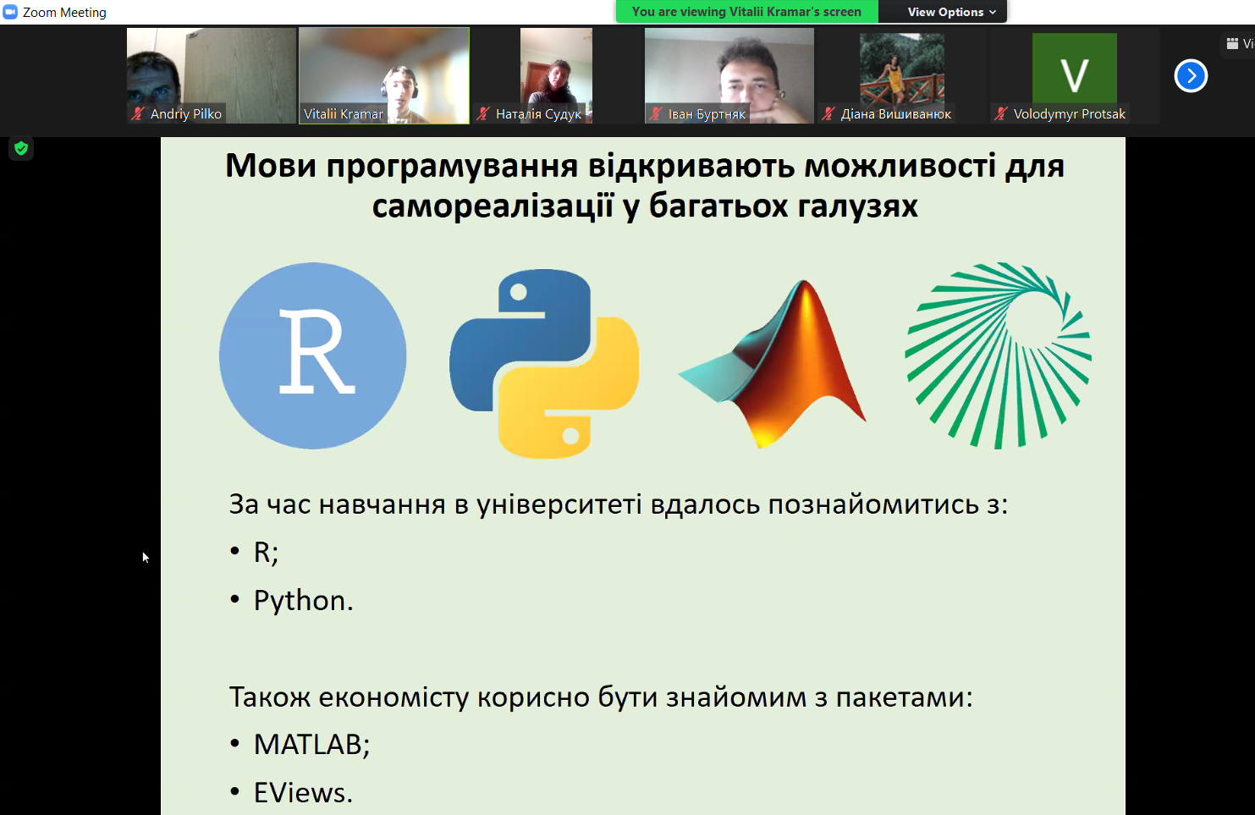Click the MATLAB logo on slide
This screenshot has width=1255, height=815.
click(772, 364)
